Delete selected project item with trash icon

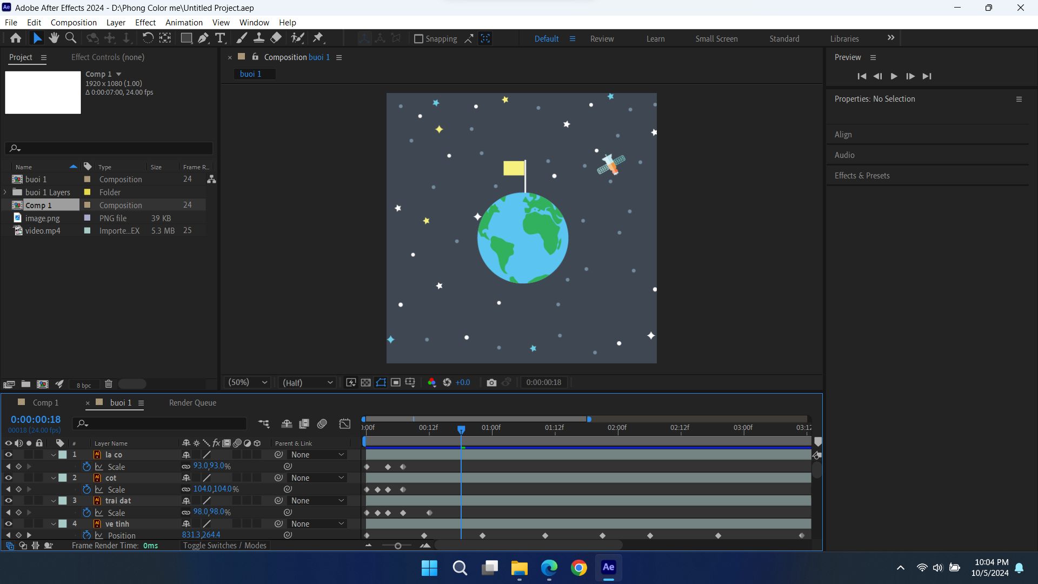pos(109,384)
